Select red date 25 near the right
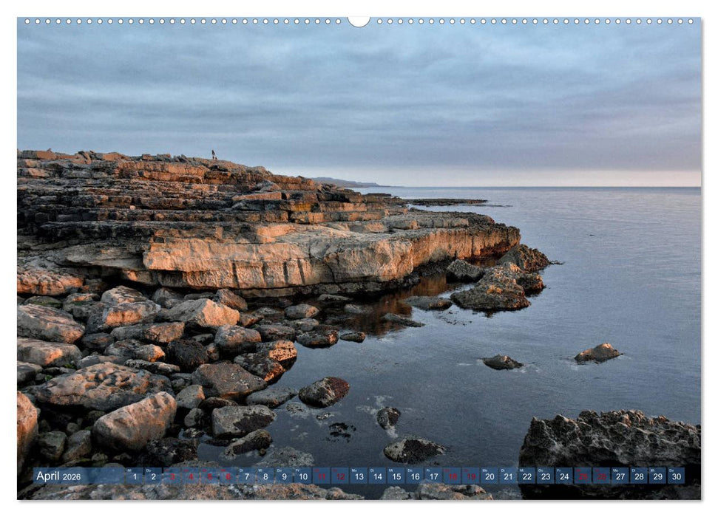 click(584, 479)
